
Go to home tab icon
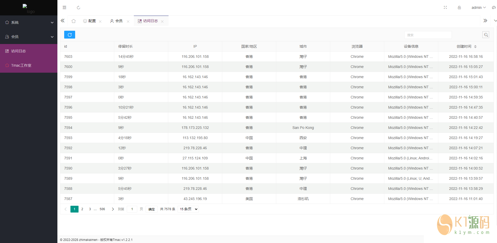pos(74,21)
